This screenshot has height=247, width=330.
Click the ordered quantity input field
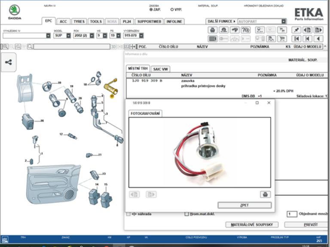pyautogui.click(x=291, y=214)
